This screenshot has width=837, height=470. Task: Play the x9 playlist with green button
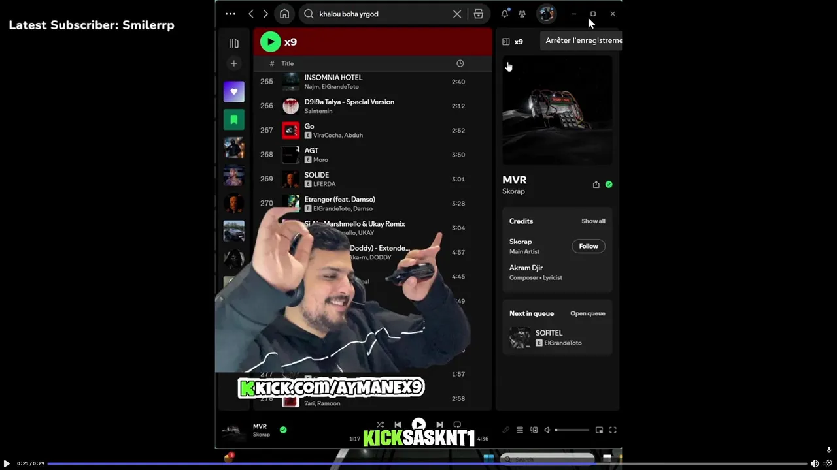coord(270,42)
